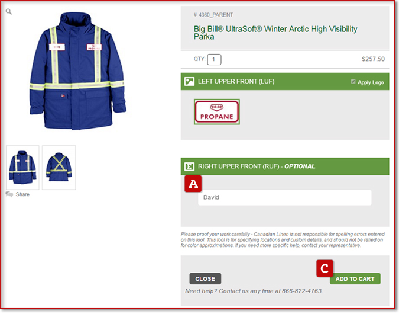Click the Apply Logo label
The width and height of the screenshot is (399, 314).
point(371,82)
